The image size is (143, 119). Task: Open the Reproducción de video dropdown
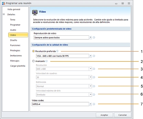tap(90, 37)
